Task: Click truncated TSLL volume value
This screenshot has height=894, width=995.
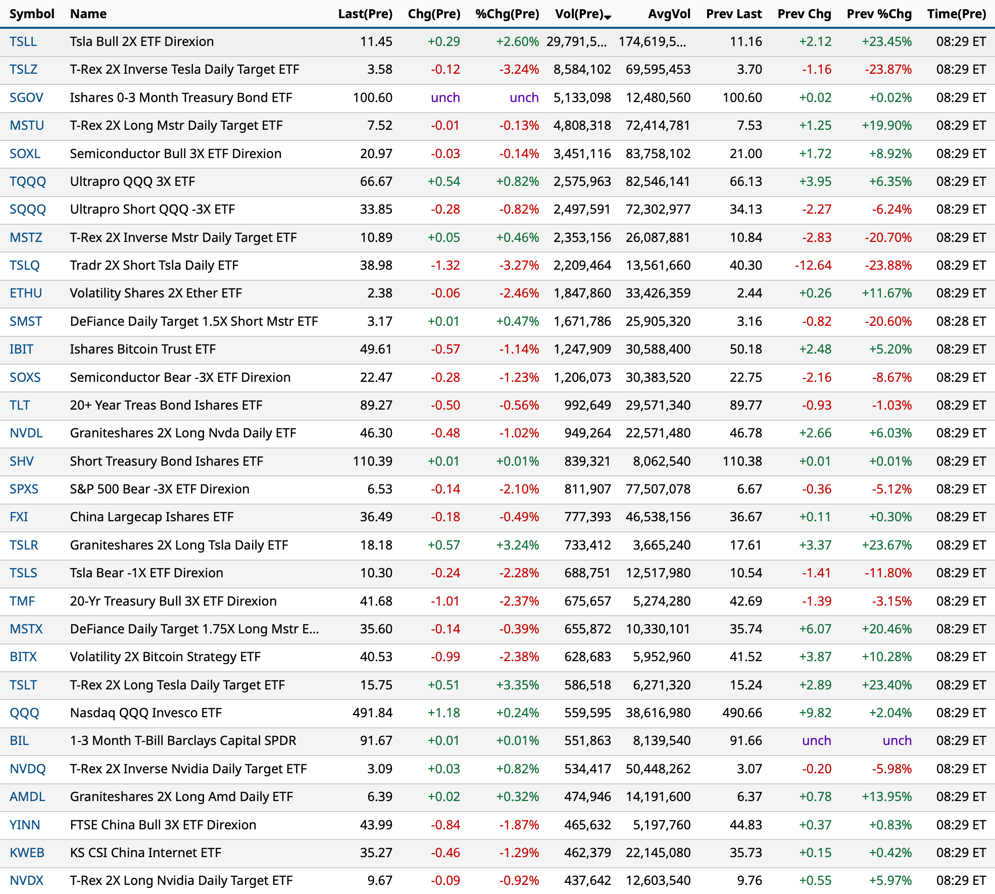Action: 576,42
